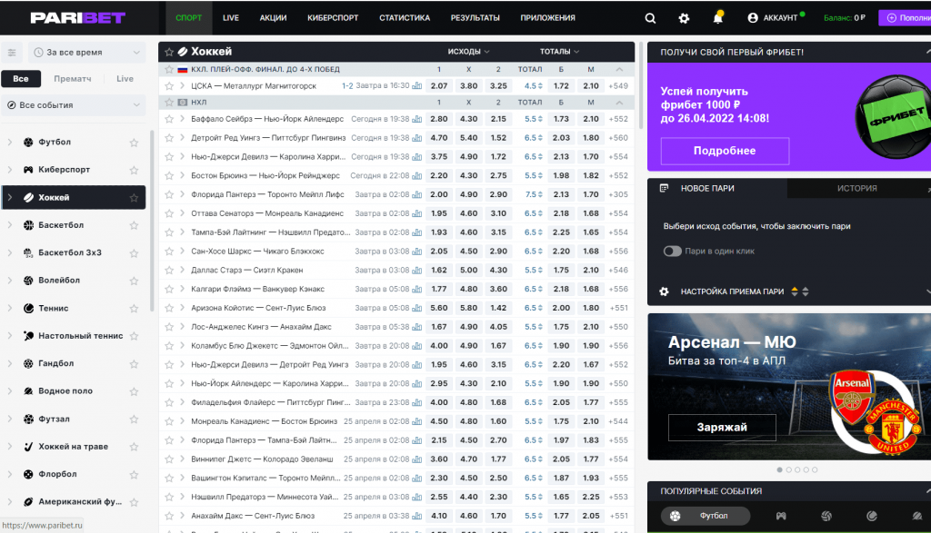The height and width of the screenshot is (533, 931).
Task: Open the История tab in bet slip
Action: pyautogui.click(x=856, y=189)
